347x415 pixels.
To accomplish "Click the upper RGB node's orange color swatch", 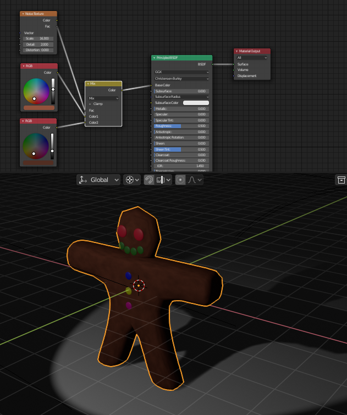I will click(39, 108).
